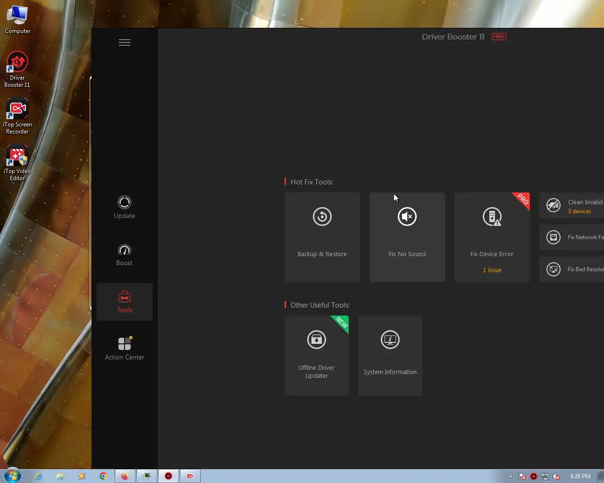Viewport: 604px width, 483px height.
Task: Show hidden system tray icons
Action: point(511,476)
